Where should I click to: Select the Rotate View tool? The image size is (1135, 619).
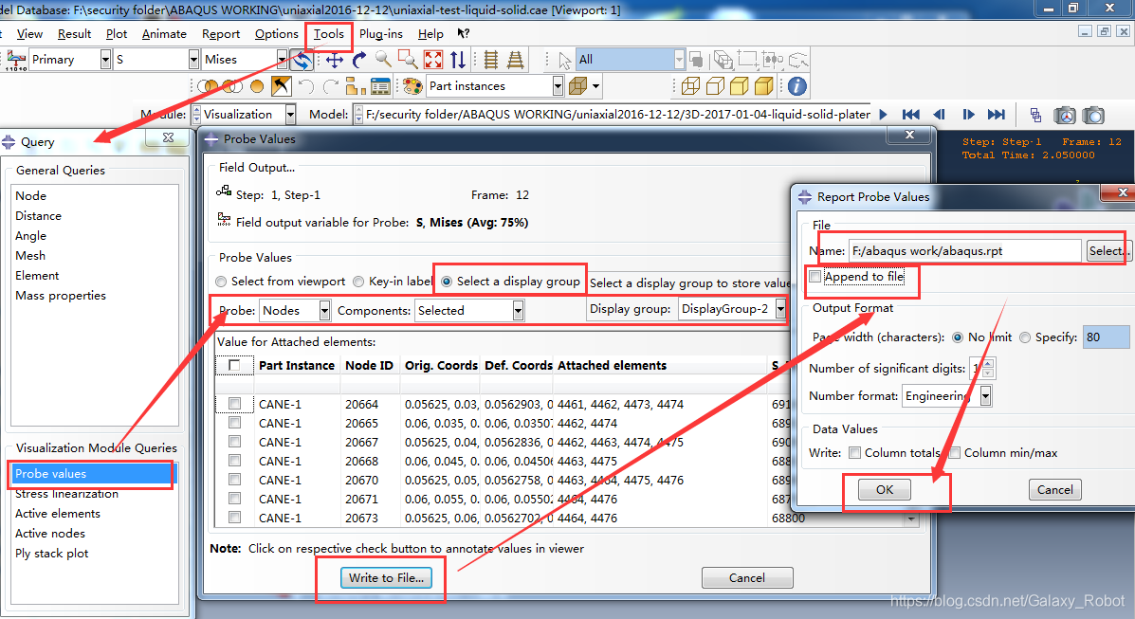(x=359, y=60)
